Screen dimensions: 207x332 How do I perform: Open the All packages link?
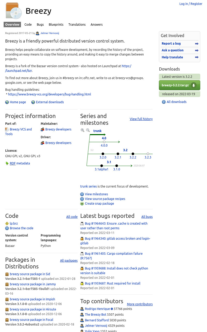click(69, 261)
